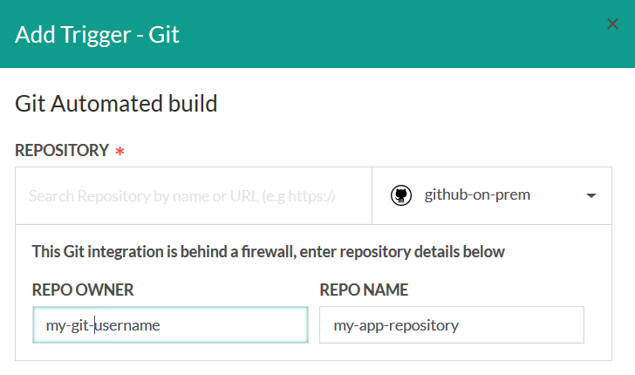Focus the Repo Name input box
635x375 pixels.
pyautogui.click(x=451, y=325)
